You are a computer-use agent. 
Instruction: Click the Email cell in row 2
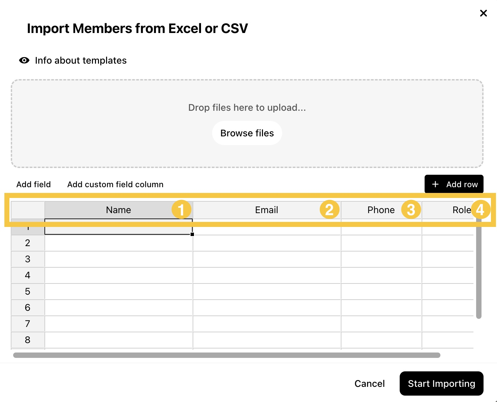267,243
